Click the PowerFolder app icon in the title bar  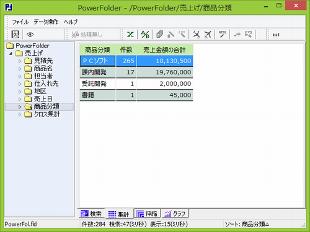[x=9, y=7]
